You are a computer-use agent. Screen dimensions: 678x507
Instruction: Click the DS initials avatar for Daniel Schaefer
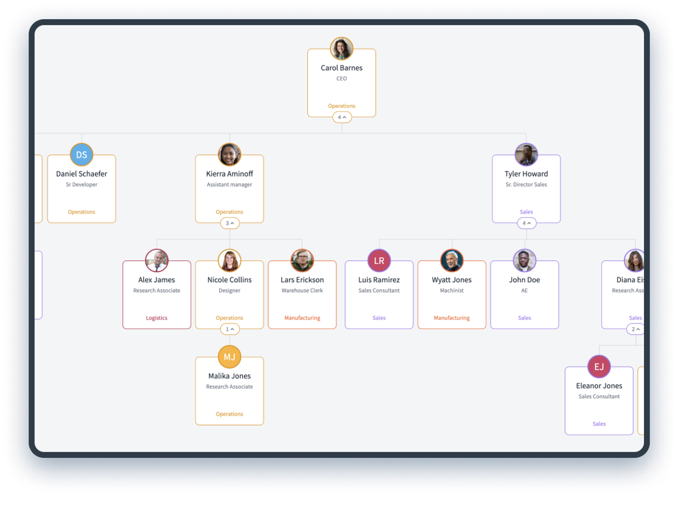point(81,154)
